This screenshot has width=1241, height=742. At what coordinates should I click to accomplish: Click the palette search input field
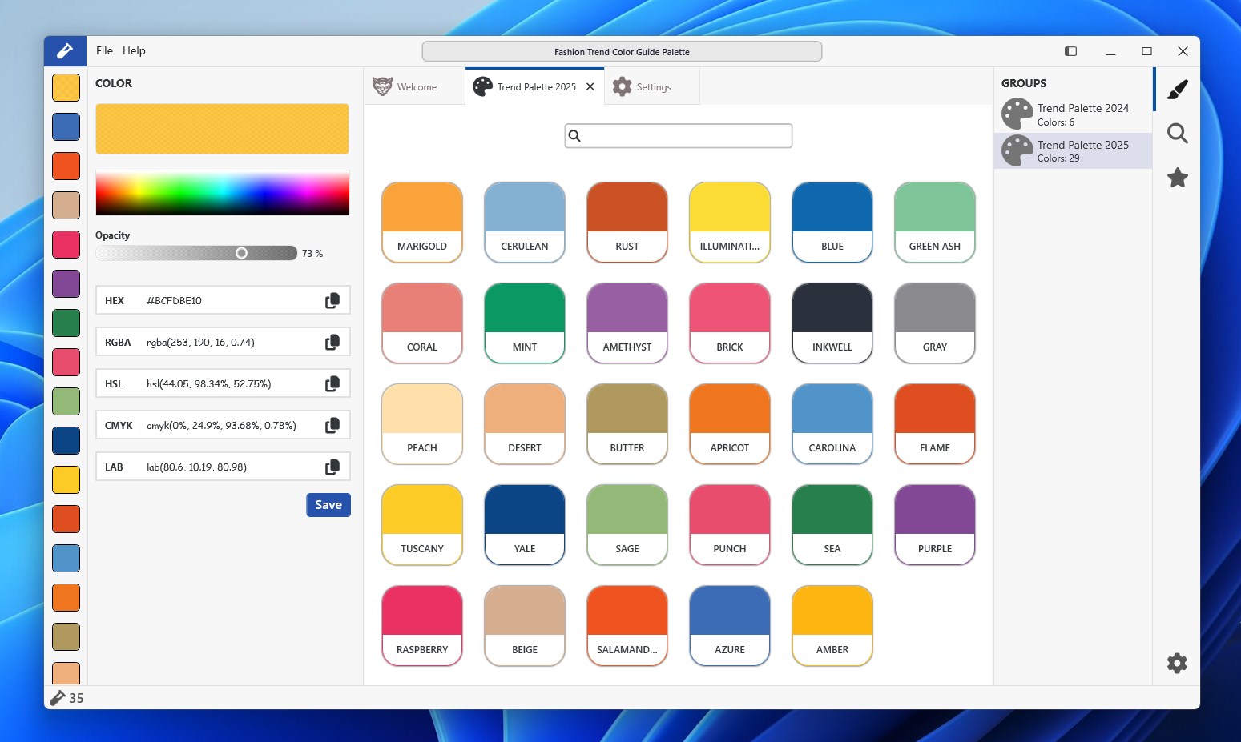[679, 136]
